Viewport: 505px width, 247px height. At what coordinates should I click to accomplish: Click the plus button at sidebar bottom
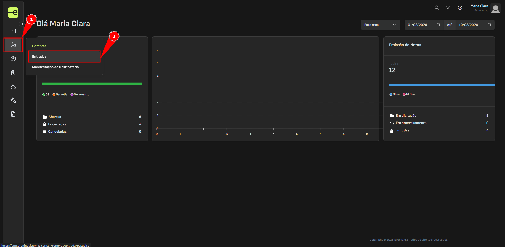pyautogui.click(x=13, y=234)
